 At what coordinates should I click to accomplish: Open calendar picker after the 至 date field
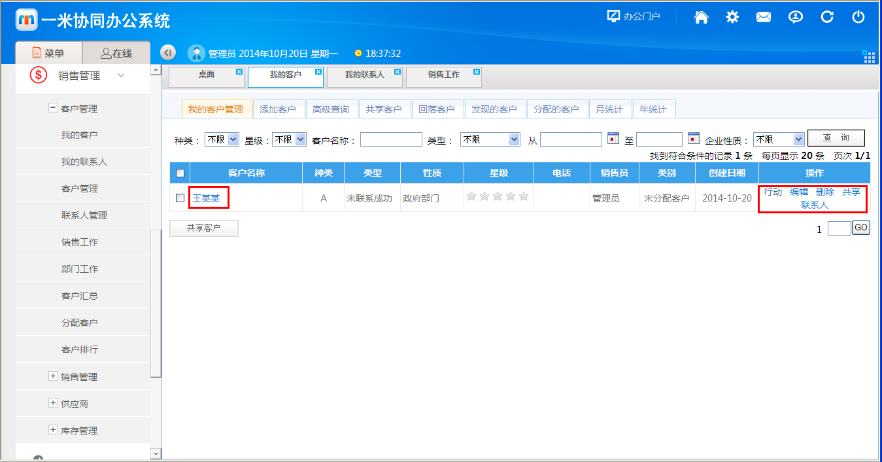(x=694, y=138)
